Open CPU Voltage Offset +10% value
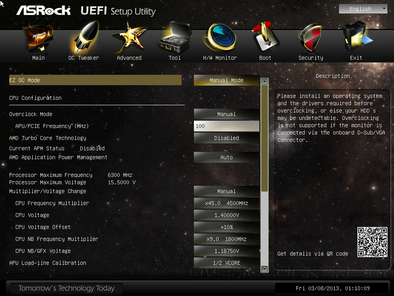Viewport: 394px width, 296px height. pyautogui.click(x=226, y=227)
